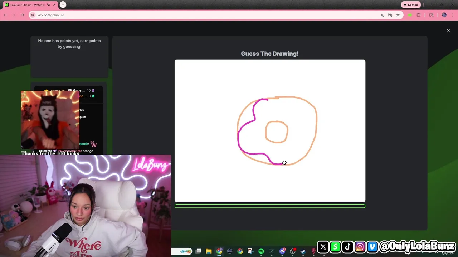The image size is (458, 257).
Task: Click the drawing canvas in Guess The Drawing
Action: pos(270,131)
